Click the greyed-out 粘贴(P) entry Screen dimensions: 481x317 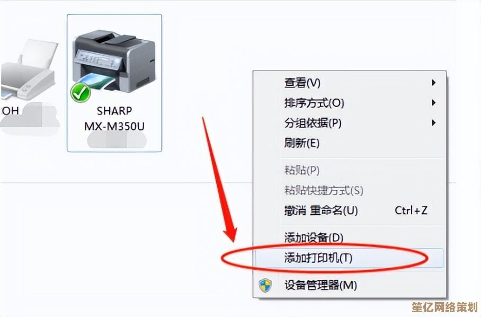tap(350, 170)
